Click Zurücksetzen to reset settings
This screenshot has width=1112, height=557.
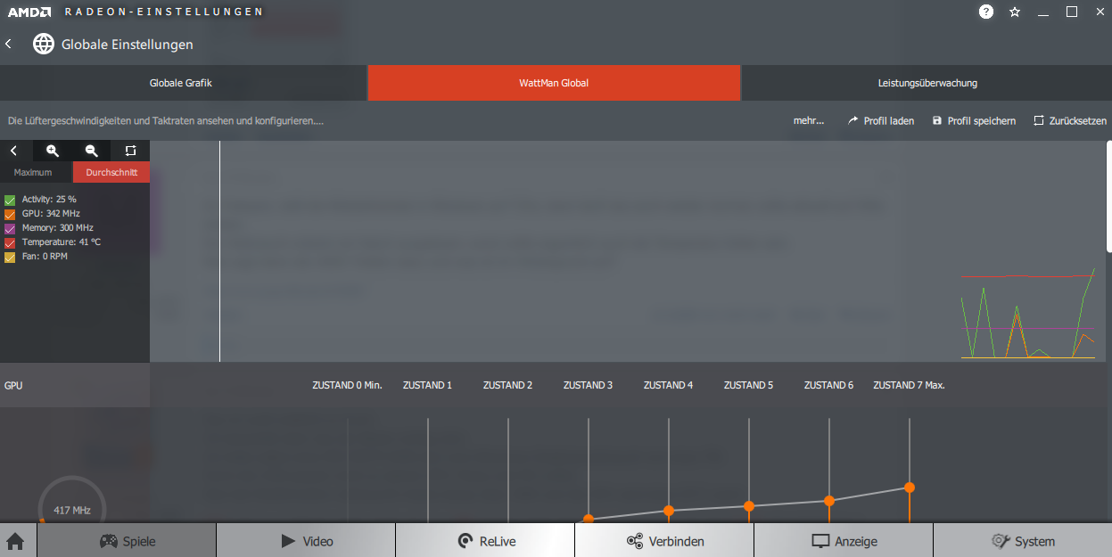(1070, 120)
